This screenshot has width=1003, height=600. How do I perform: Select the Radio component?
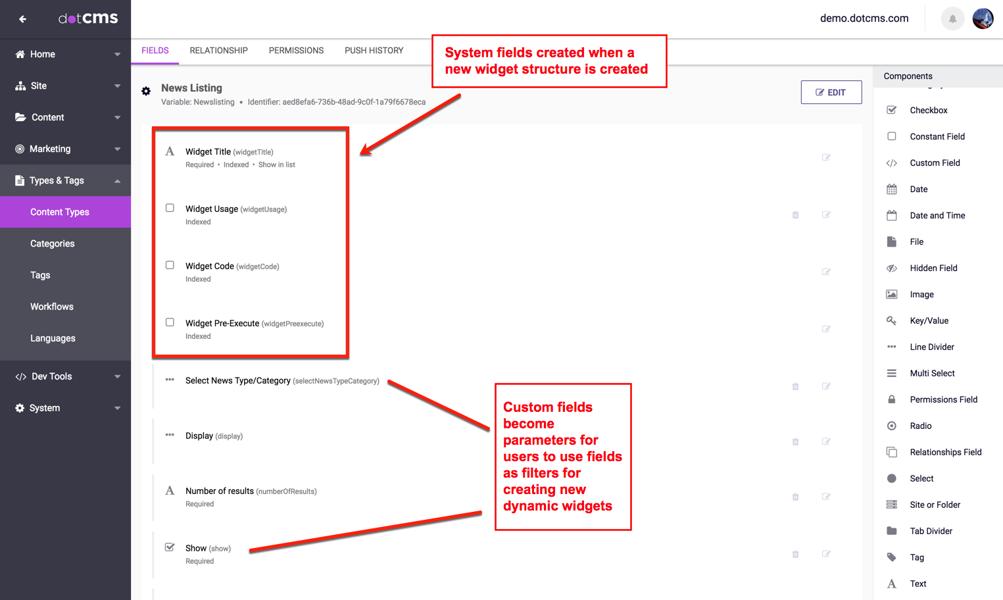point(920,426)
